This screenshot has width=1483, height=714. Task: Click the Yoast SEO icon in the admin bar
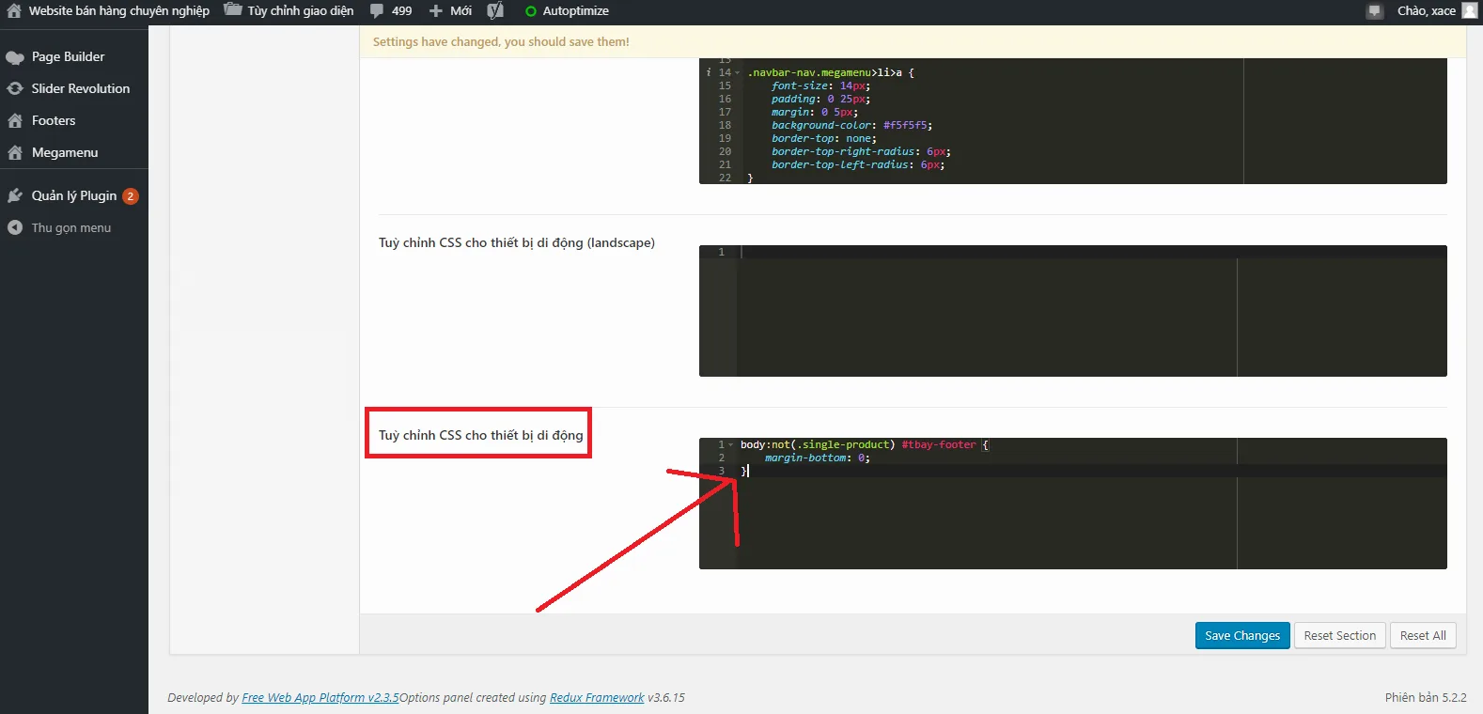click(495, 11)
